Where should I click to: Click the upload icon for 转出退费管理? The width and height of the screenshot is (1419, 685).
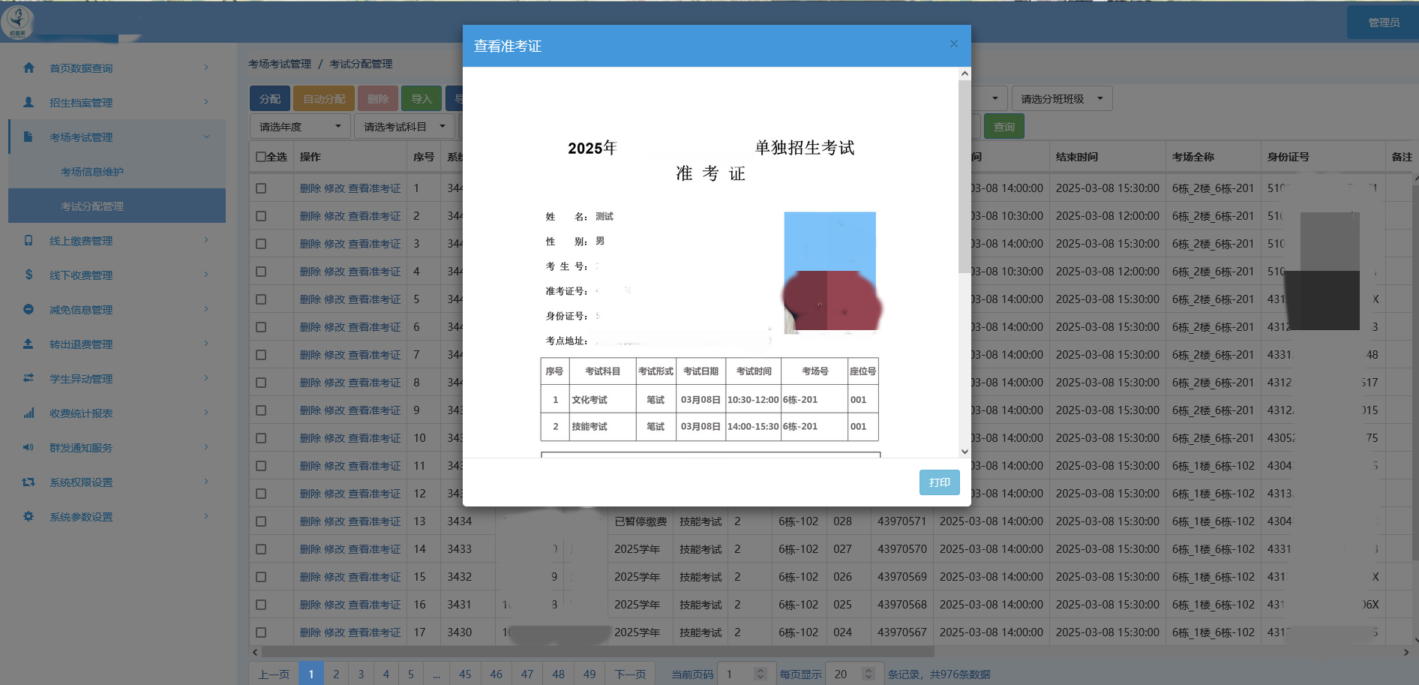[28, 344]
